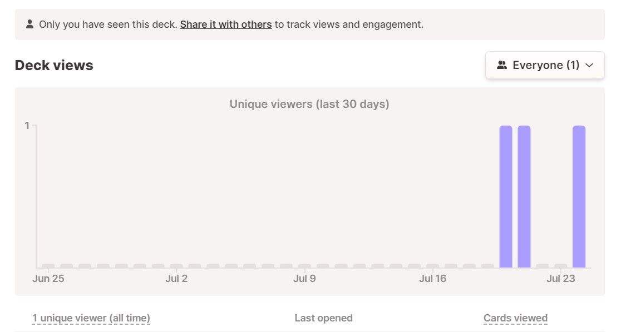Click the Jul 16 axis label

(x=432, y=278)
